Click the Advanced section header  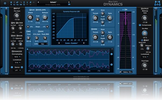[x=17, y=51]
